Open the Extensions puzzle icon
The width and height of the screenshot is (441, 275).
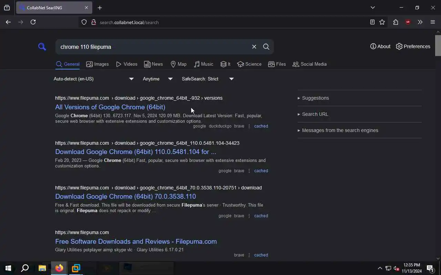click(x=396, y=22)
